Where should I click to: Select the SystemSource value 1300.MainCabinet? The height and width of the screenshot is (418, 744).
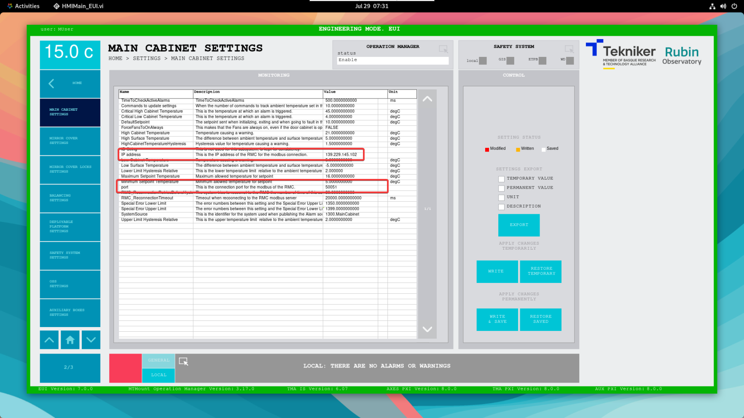pos(342,214)
